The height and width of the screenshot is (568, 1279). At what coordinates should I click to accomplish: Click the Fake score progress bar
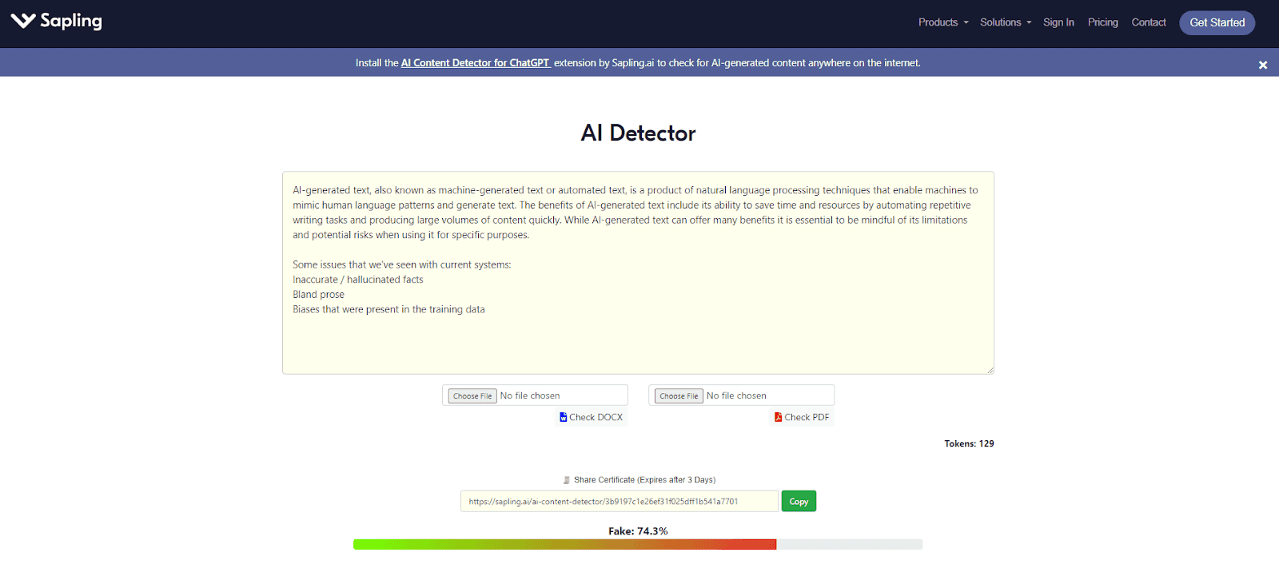[x=637, y=544]
